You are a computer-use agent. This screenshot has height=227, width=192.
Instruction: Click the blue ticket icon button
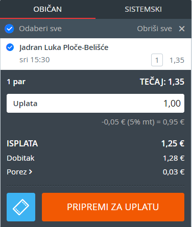(21, 207)
